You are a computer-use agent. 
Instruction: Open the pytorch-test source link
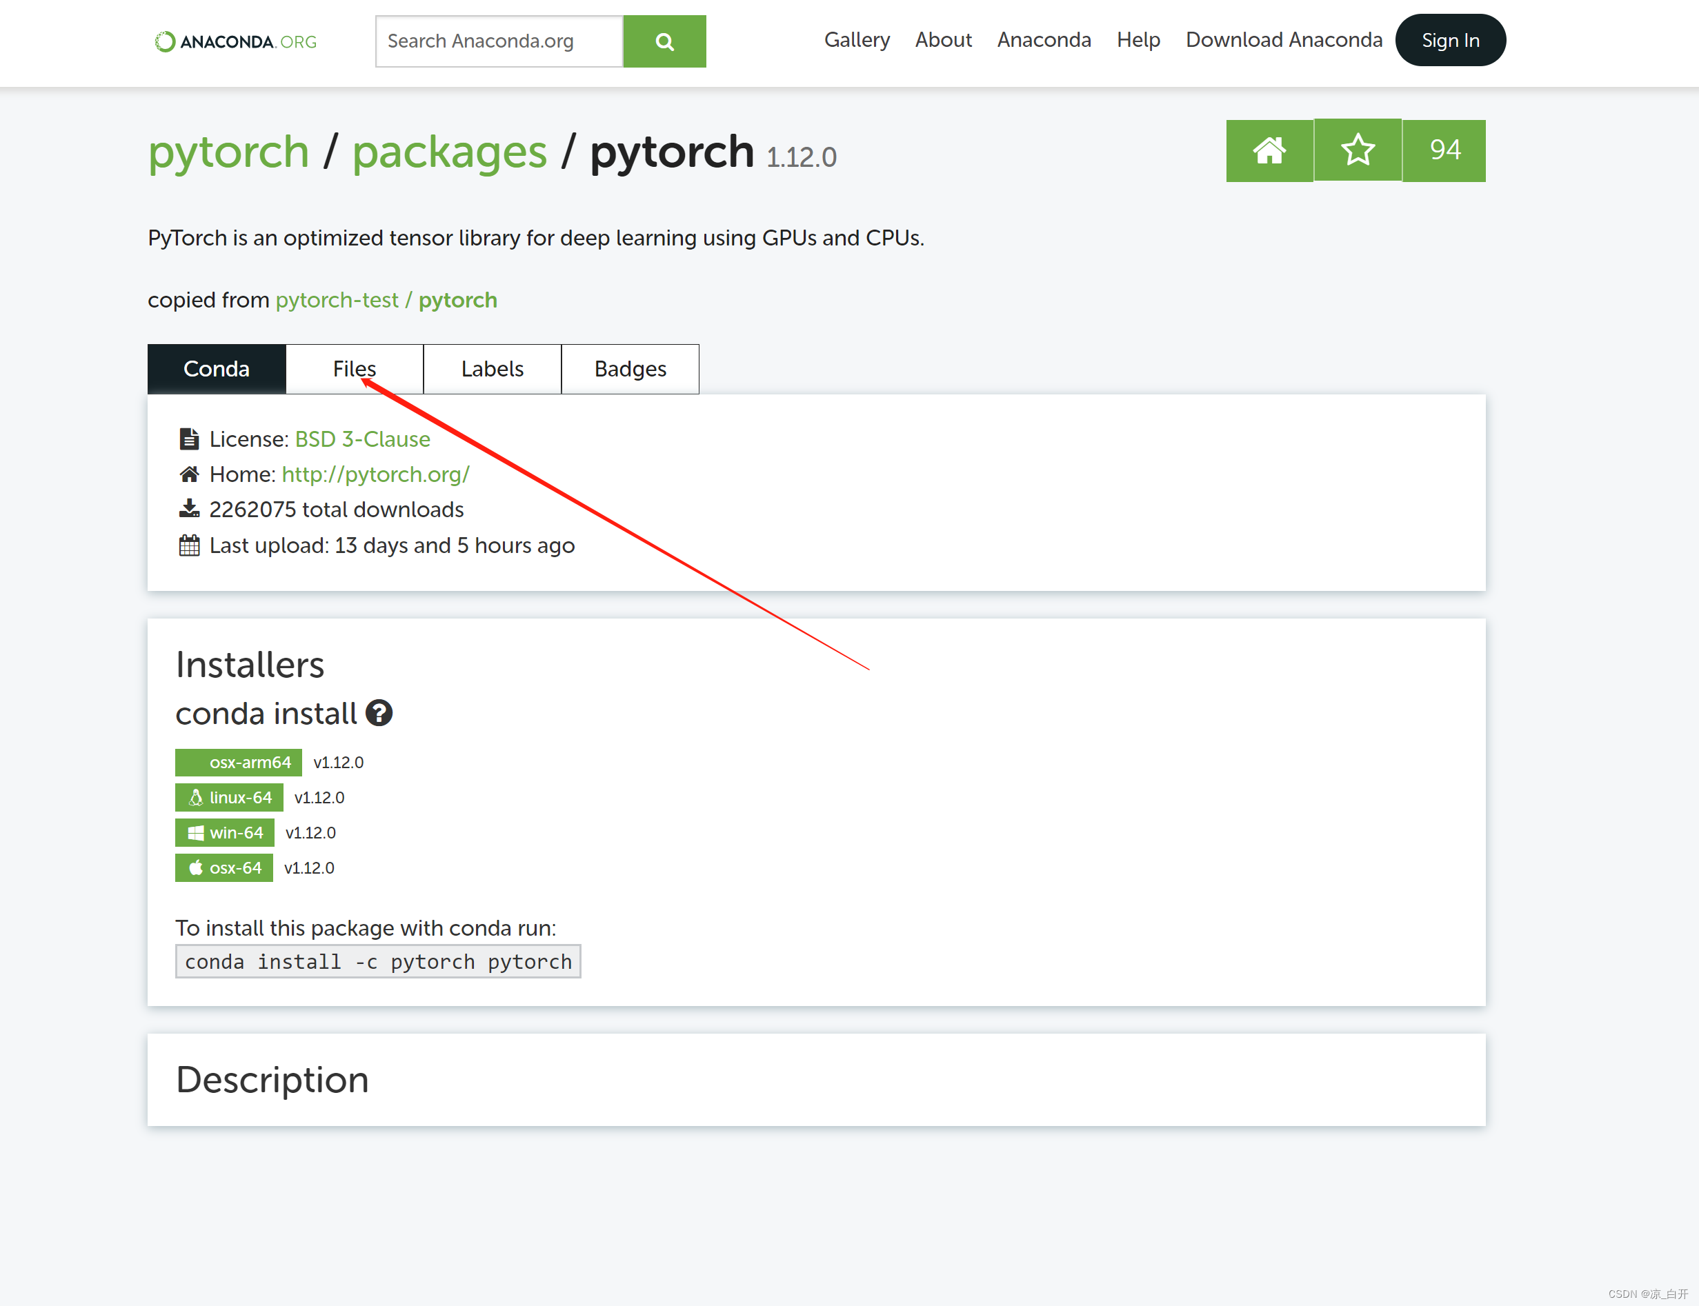coord(337,300)
